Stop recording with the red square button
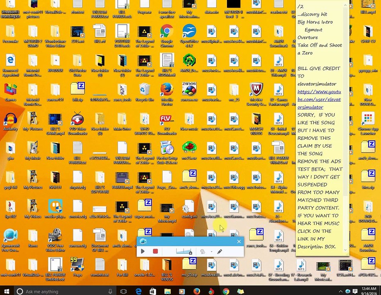Image resolution: width=381 pixels, height=295 pixels. coord(155,251)
